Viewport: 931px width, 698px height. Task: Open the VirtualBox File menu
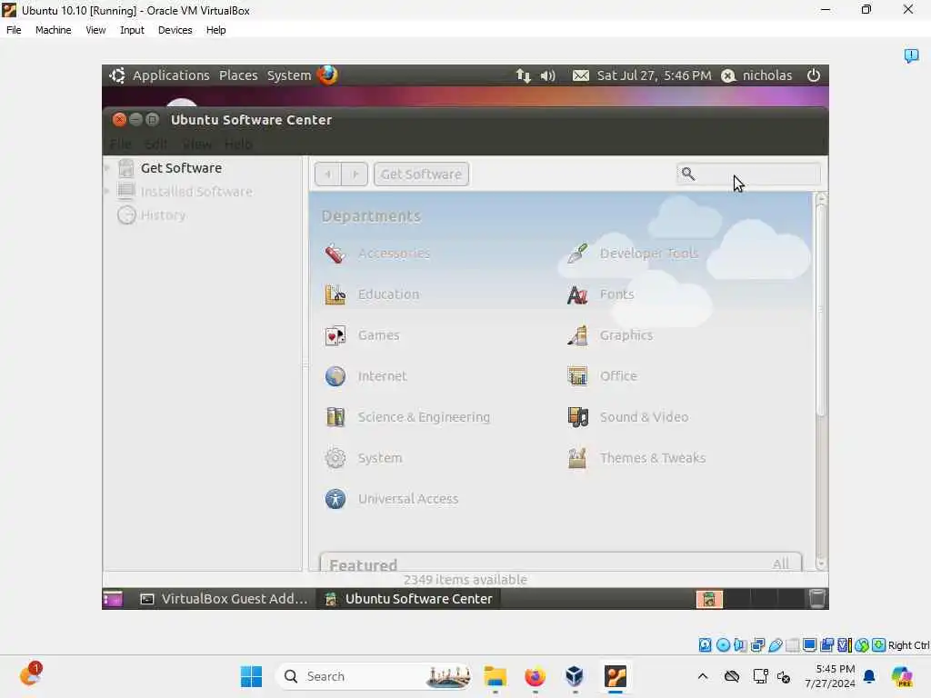pyautogui.click(x=14, y=30)
